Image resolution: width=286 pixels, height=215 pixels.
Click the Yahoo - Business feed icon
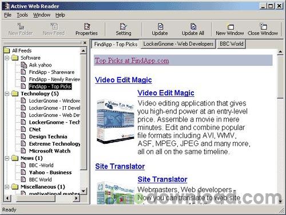click(x=23, y=173)
